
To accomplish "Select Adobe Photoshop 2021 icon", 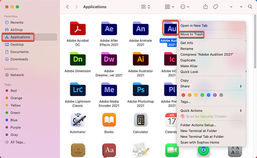I will [x=140, y=90].
